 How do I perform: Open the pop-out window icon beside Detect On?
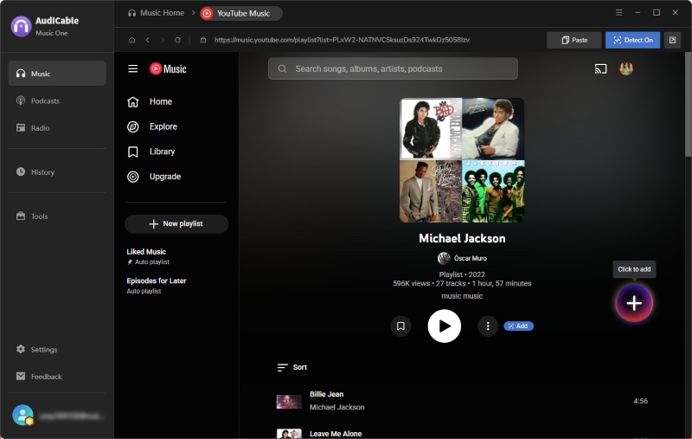672,40
